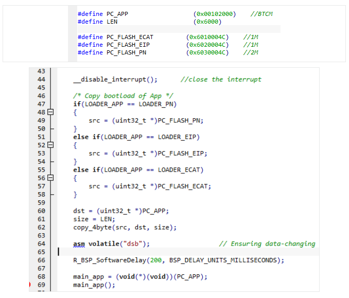Click the 'else if(LOADER_APP == LOADER_ECAT)' line
Viewport: 349px width, 298px height.
(138, 170)
